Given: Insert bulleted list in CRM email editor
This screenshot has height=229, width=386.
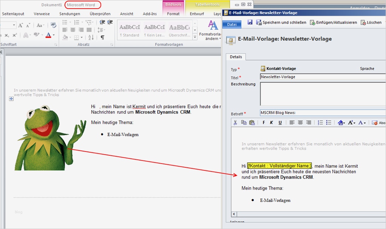Looking at the screenshot, I should point(329,123).
